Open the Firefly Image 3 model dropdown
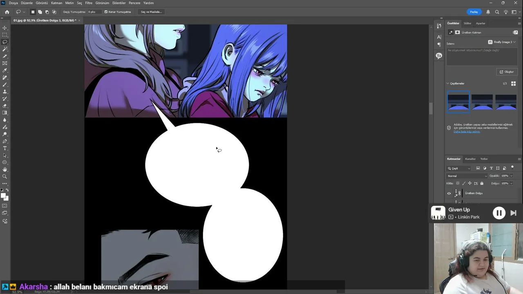 (502, 42)
